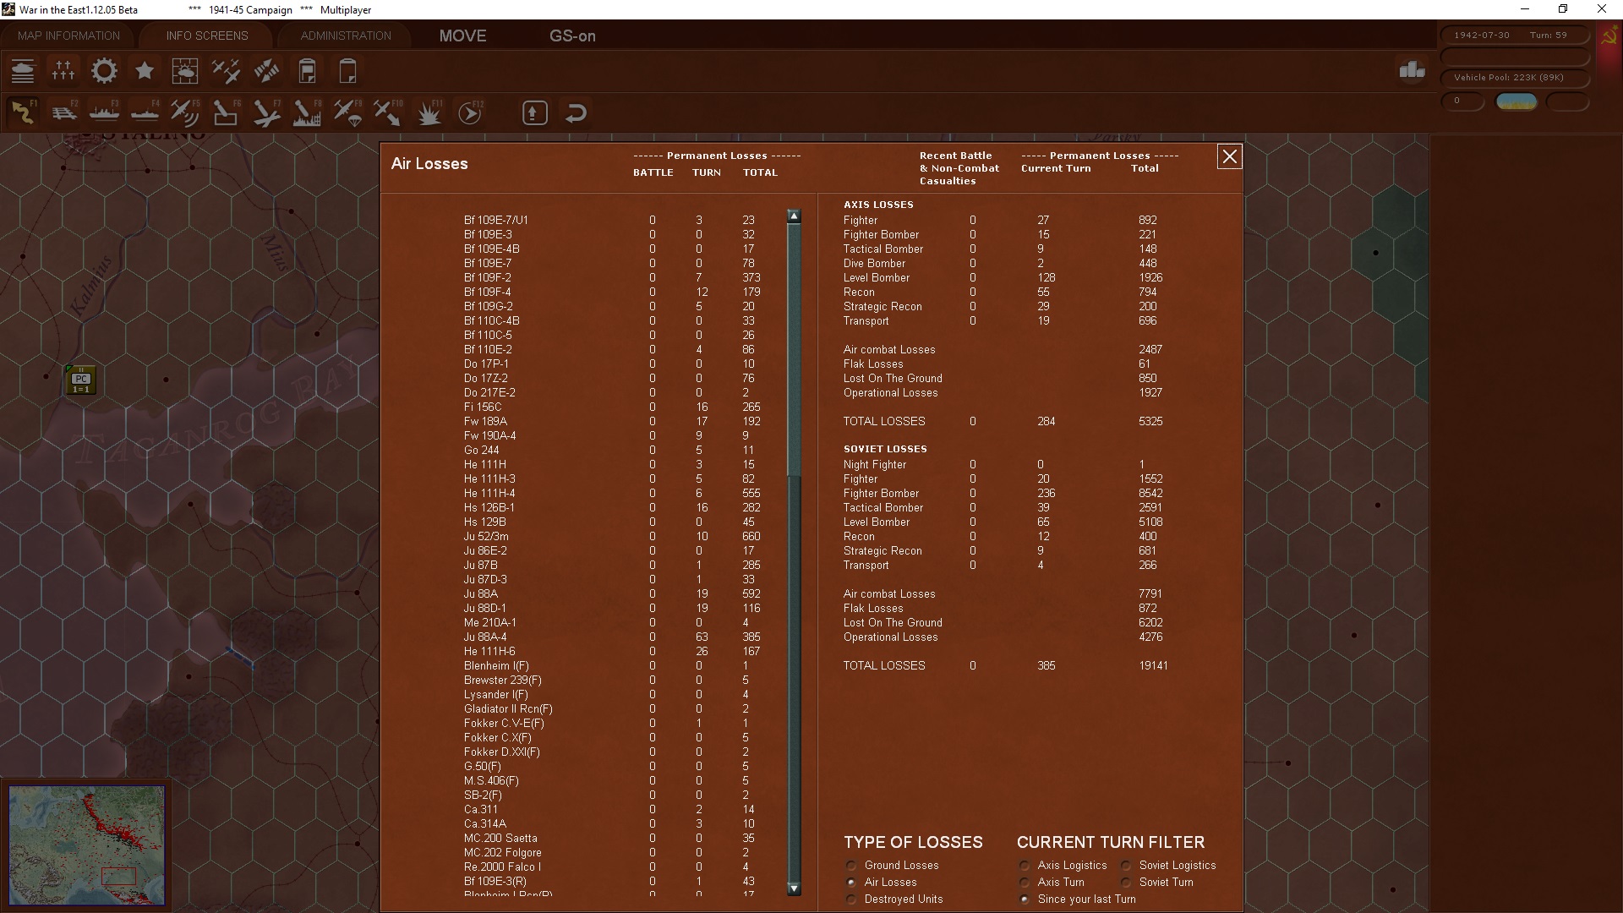Screen dimensions: 1623x913
Task: Click the scroll down arrow of aircraft list
Action: coord(794,888)
